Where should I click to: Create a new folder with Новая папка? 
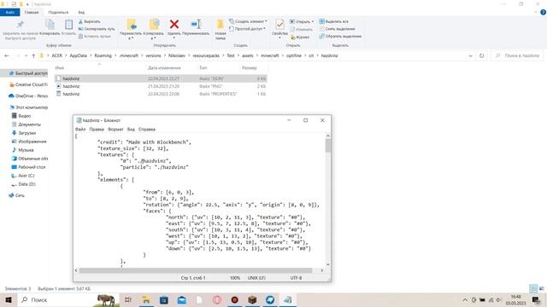221,29
